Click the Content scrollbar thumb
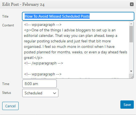Screen dimensions: 136x115 [x=131, y=34]
